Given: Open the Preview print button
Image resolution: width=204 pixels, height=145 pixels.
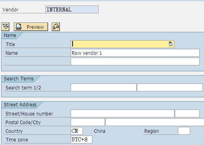Looking at the screenshot, I should pyautogui.click(x=31, y=27).
